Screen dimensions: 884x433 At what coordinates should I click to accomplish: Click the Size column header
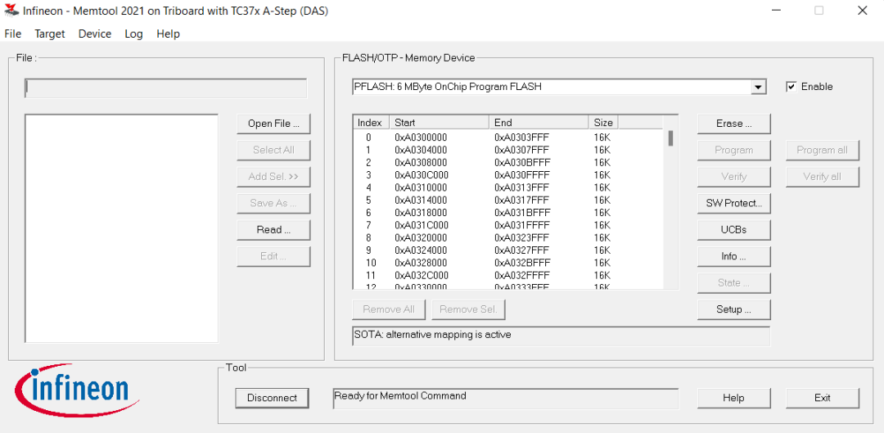pos(603,122)
